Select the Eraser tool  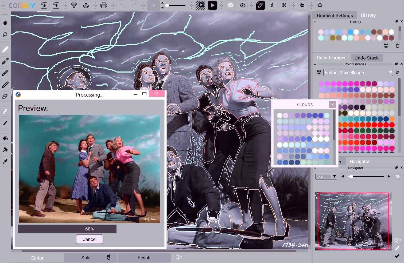click(5, 97)
